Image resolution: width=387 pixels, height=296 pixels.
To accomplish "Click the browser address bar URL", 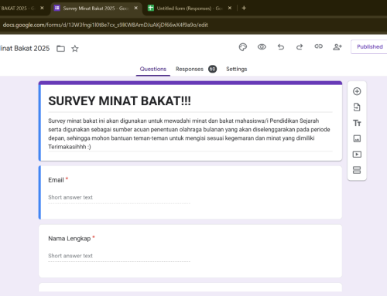I will [105, 25].
